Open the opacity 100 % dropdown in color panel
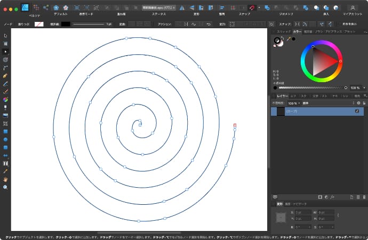The image size is (368, 240). coord(363,87)
